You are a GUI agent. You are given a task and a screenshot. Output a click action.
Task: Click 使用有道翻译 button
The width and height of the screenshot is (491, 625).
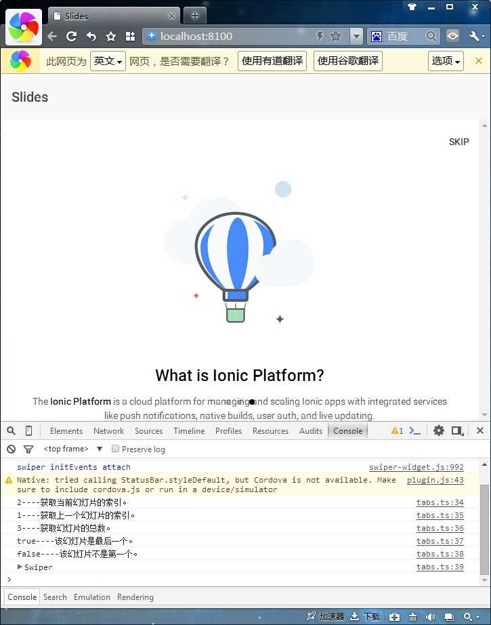[272, 61]
